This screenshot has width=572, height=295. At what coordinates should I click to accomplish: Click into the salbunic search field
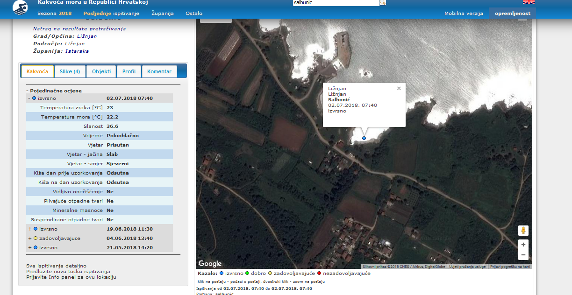pos(335,2)
